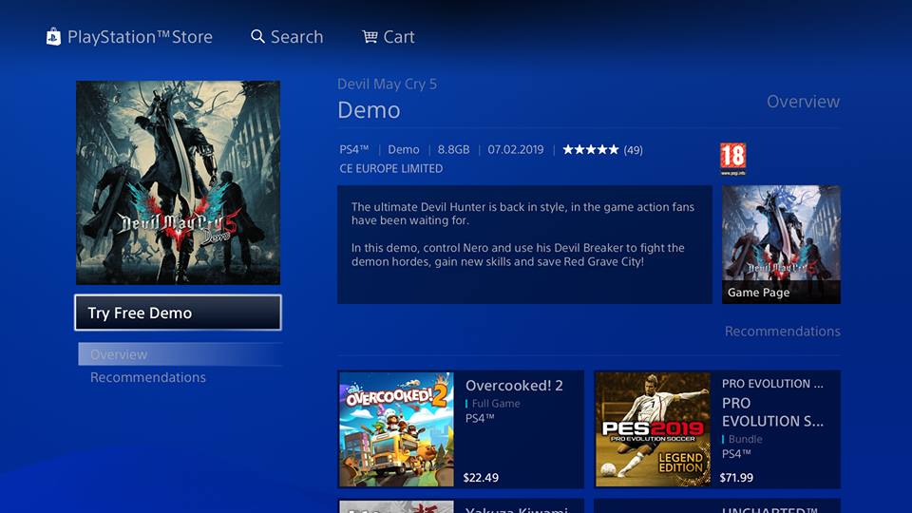Select the Overcooked! 2 title text
Screen dimensions: 912x513
[514, 385]
